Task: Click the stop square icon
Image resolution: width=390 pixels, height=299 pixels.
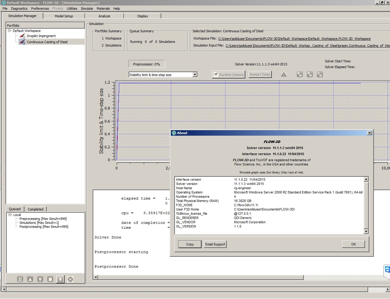Action: pyautogui.click(x=50, y=279)
